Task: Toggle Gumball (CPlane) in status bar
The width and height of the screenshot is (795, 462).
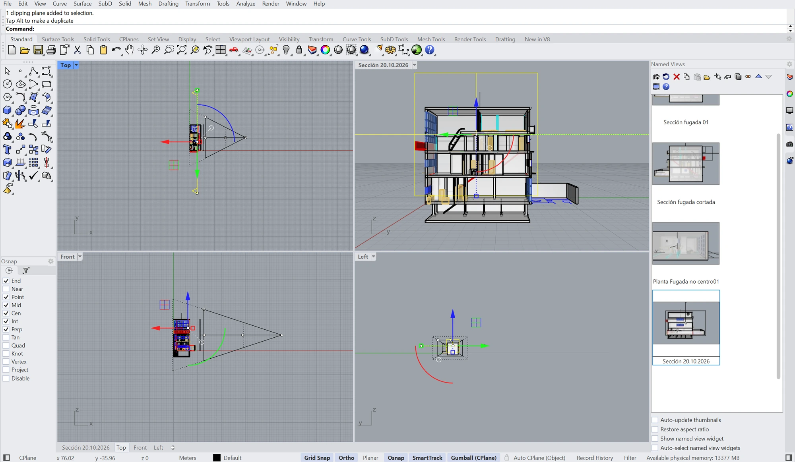Action: (x=473, y=458)
